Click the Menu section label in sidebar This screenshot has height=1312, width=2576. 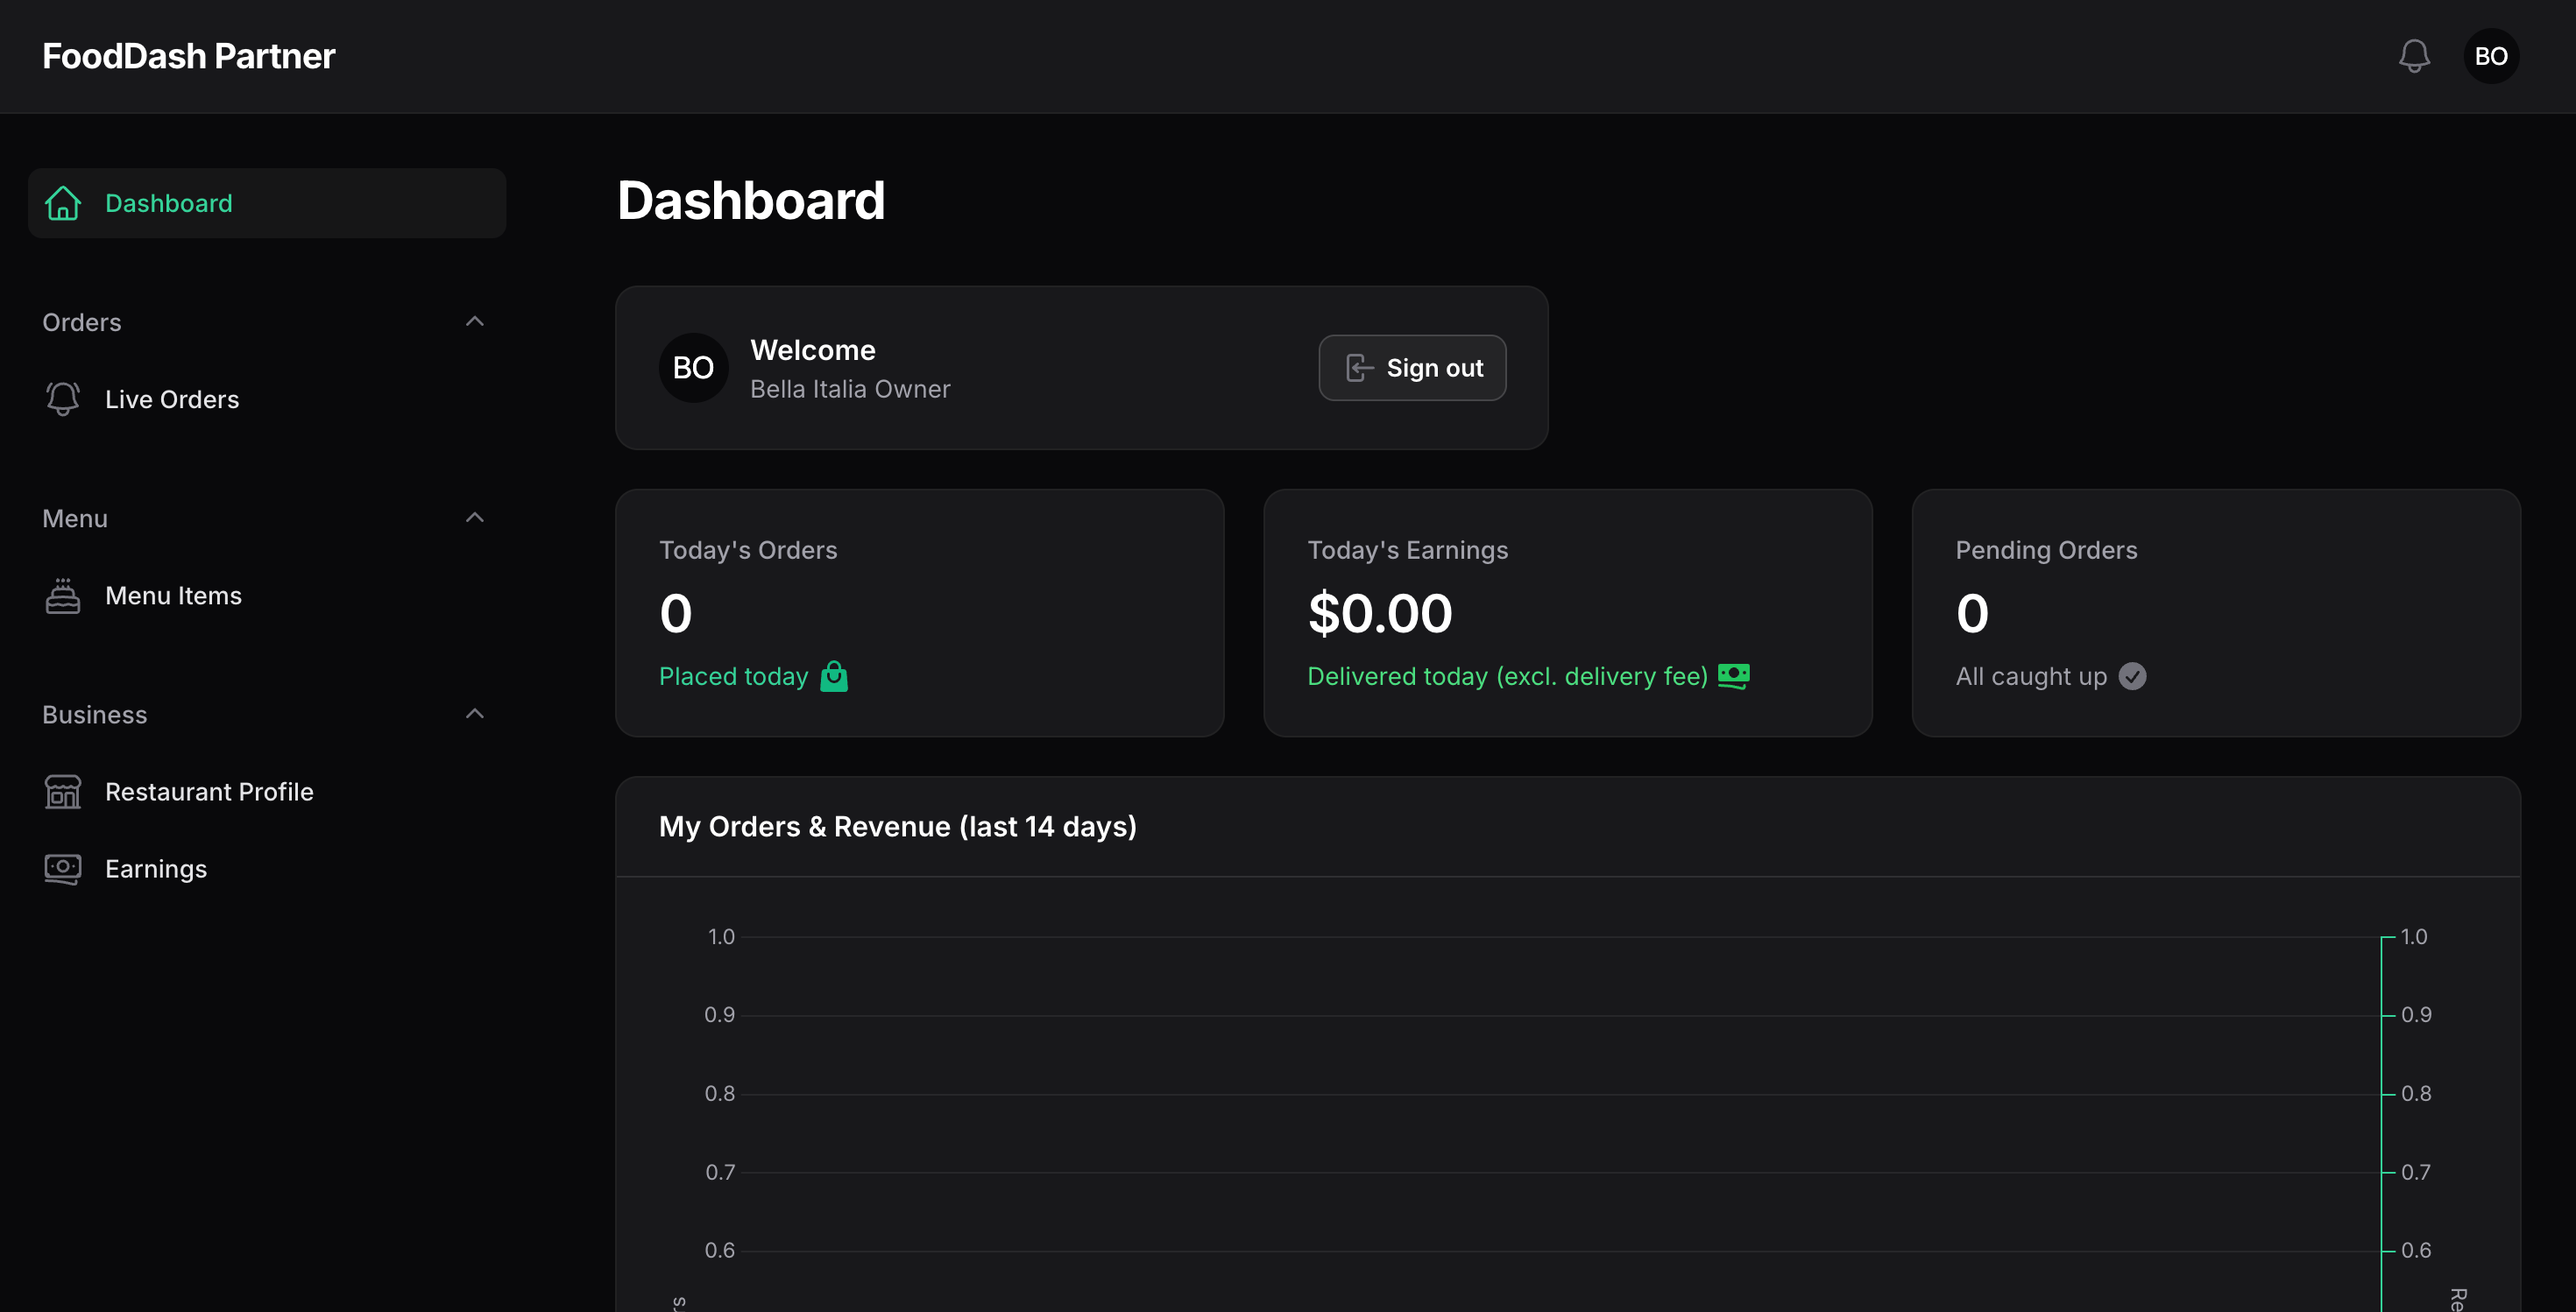pyautogui.click(x=74, y=518)
